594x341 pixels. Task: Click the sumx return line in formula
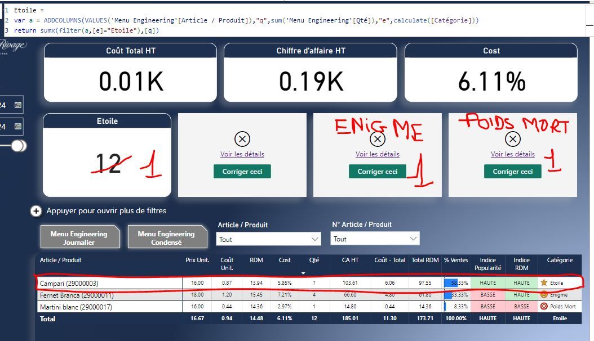[x=86, y=30]
